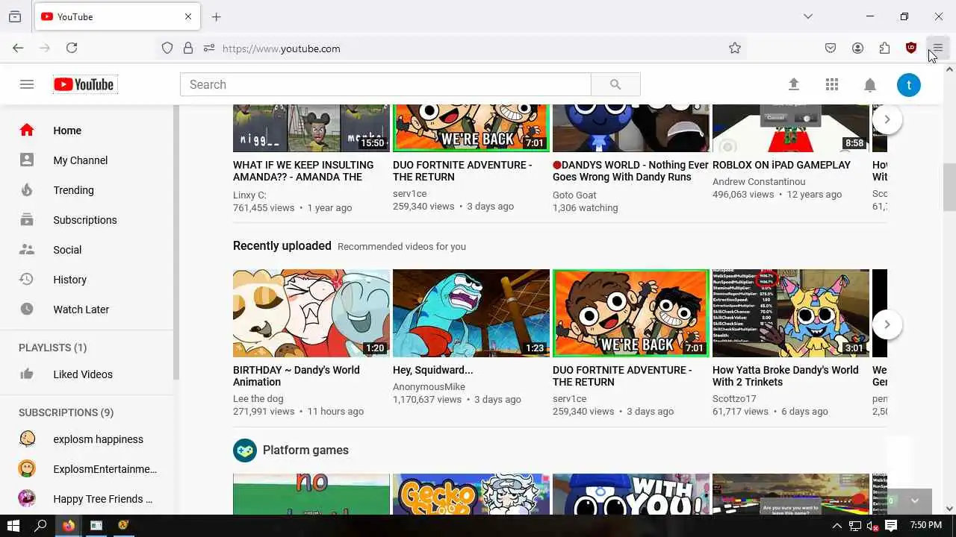956x537 pixels.
Task: Open Windows taskbar search
Action: click(41, 526)
